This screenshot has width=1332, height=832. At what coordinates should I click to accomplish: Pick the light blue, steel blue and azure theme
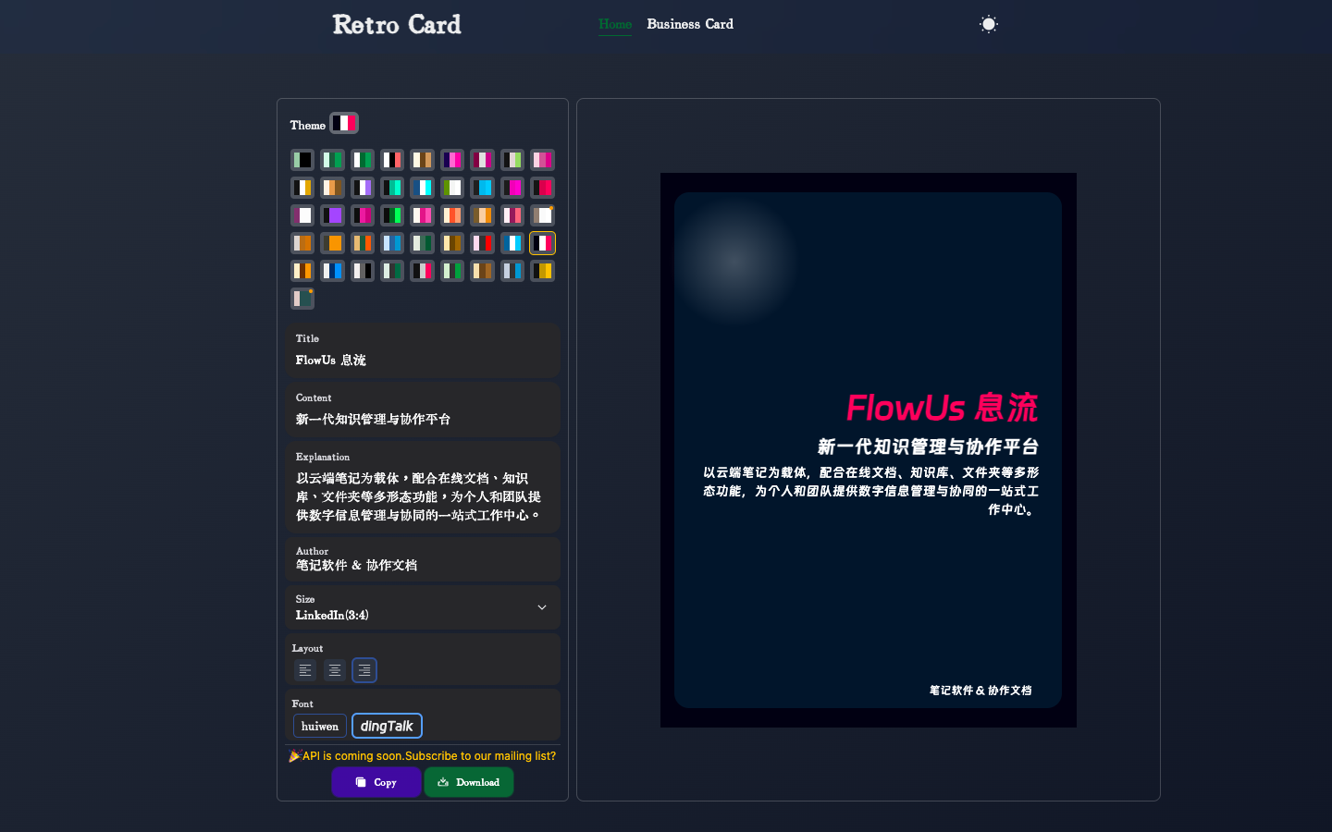point(392,243)
